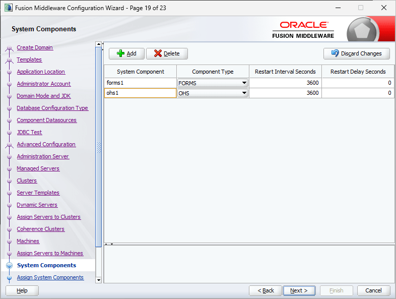The width and height of the screenshot is (396, 299).
Task: Open the Managed Servers step
Action: click(x=38, y=168)
